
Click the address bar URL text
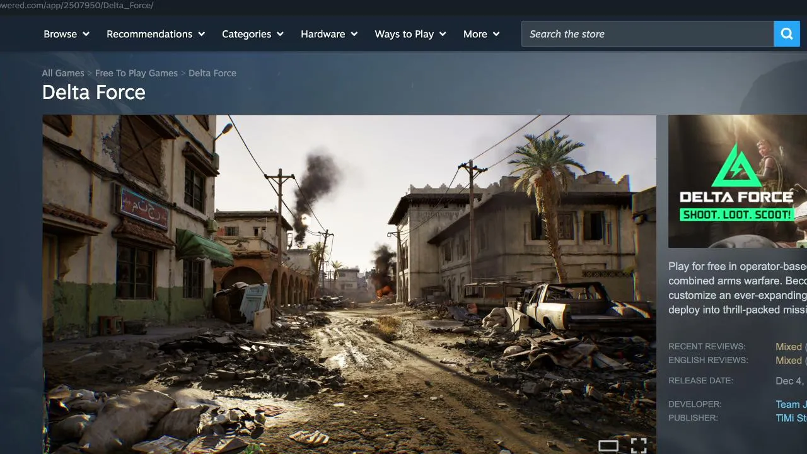pyautogui.click(x=77, y=6)
